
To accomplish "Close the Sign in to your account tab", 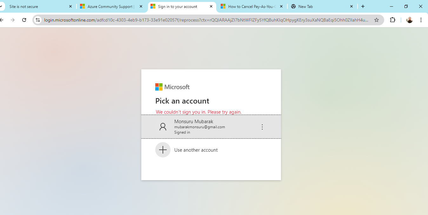I will pyautogui.click(x=211, y=6).
